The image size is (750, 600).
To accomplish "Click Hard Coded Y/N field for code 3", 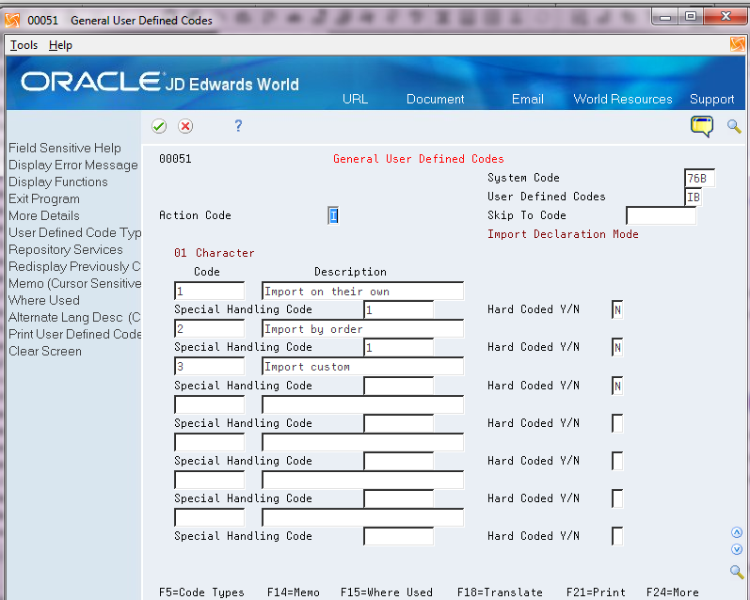I will click(x=617, y=386).
